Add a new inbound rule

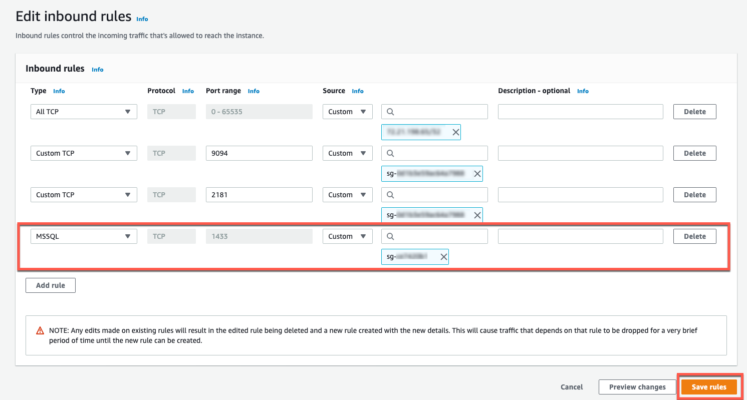(51, 285)
